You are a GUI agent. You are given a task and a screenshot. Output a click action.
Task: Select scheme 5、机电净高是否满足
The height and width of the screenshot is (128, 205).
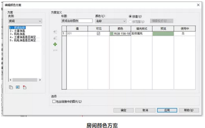pos(25,41)
